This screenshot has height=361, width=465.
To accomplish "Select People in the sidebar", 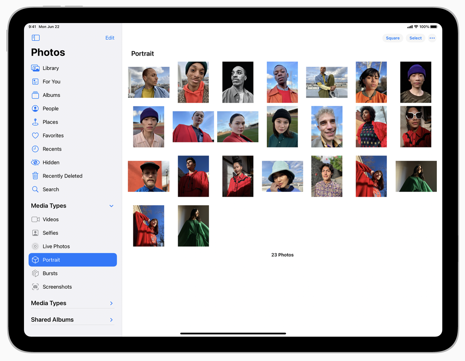I will pos(73,108).
